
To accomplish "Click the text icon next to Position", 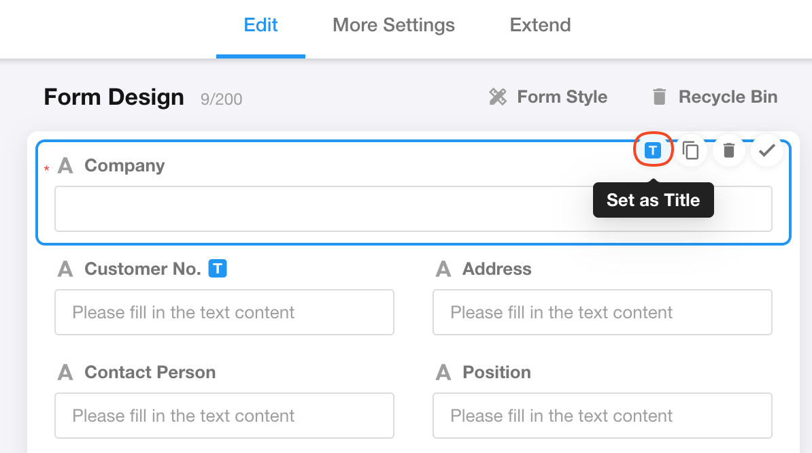I will coord(443,373).
